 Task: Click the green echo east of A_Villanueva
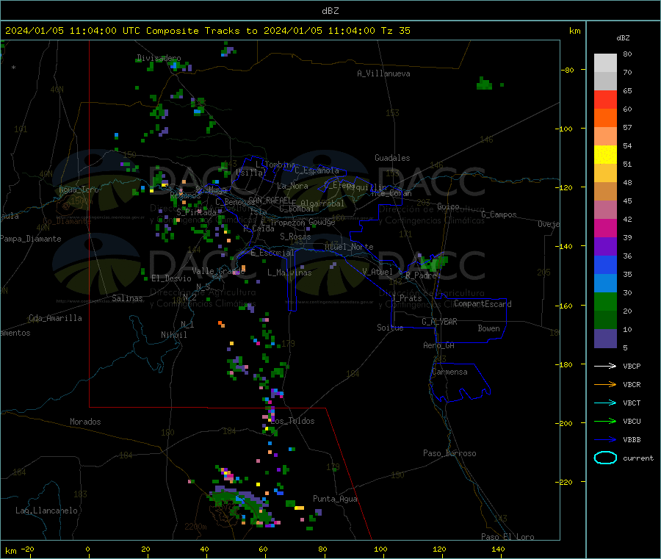[x=485, y=84]
